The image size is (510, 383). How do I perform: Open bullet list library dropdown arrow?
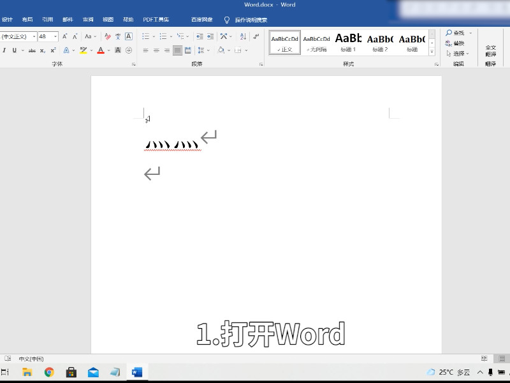pyautogui.click(x=154, y=36)
